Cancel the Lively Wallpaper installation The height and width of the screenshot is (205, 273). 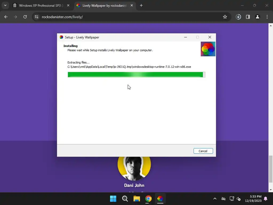(203, 151)
